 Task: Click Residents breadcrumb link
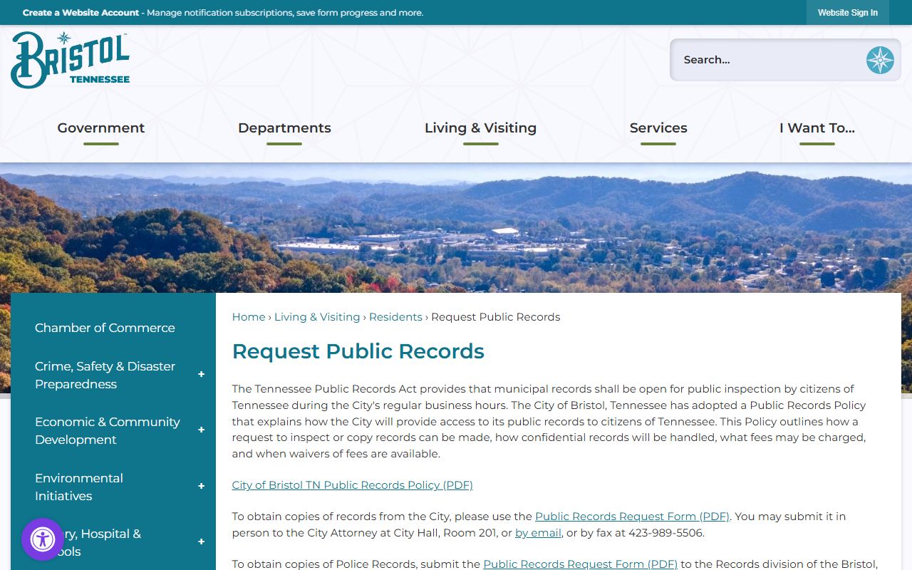(x=395, y=317)
